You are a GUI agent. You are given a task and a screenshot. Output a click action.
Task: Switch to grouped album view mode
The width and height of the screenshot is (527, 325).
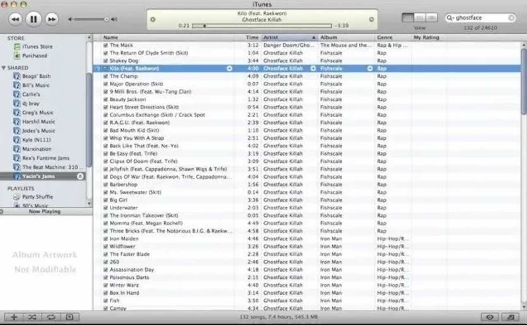click(420, 18)
